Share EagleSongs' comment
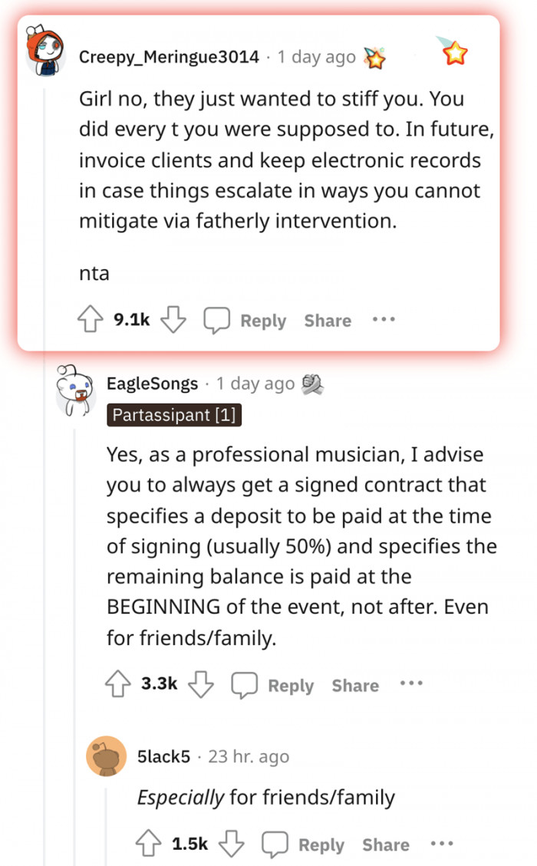This screenshot has width=537, height=866. 355,686
